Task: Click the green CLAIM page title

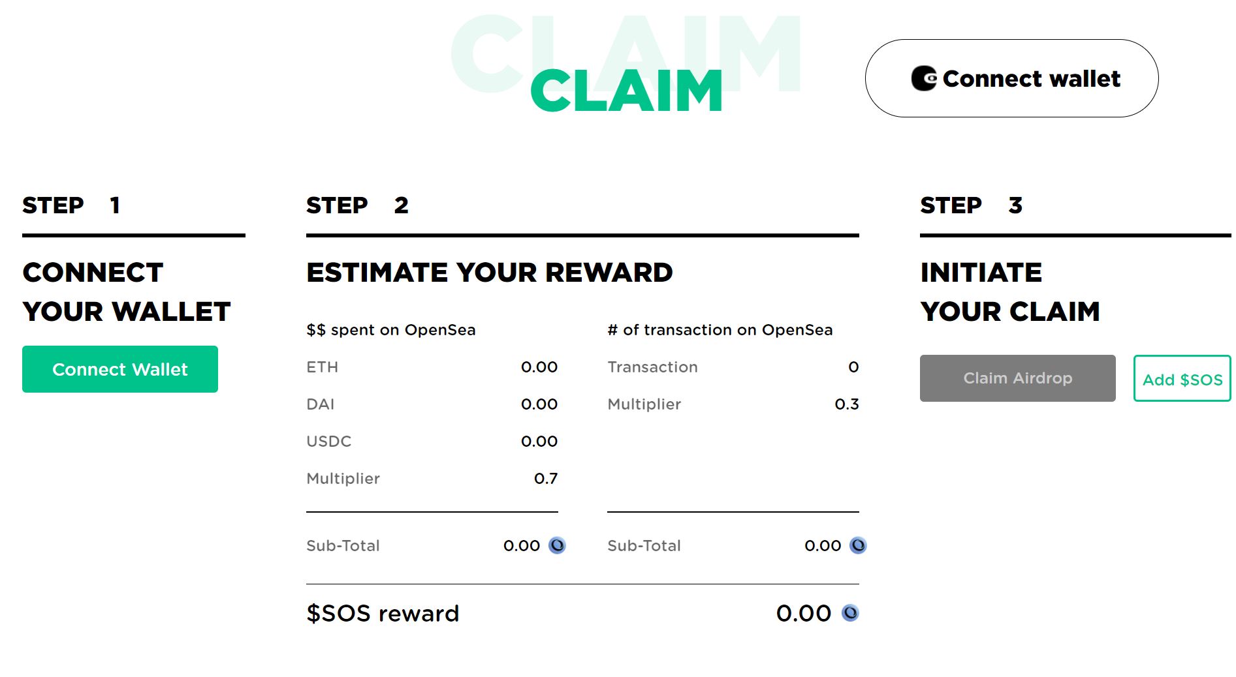Action: pos(626,91)
